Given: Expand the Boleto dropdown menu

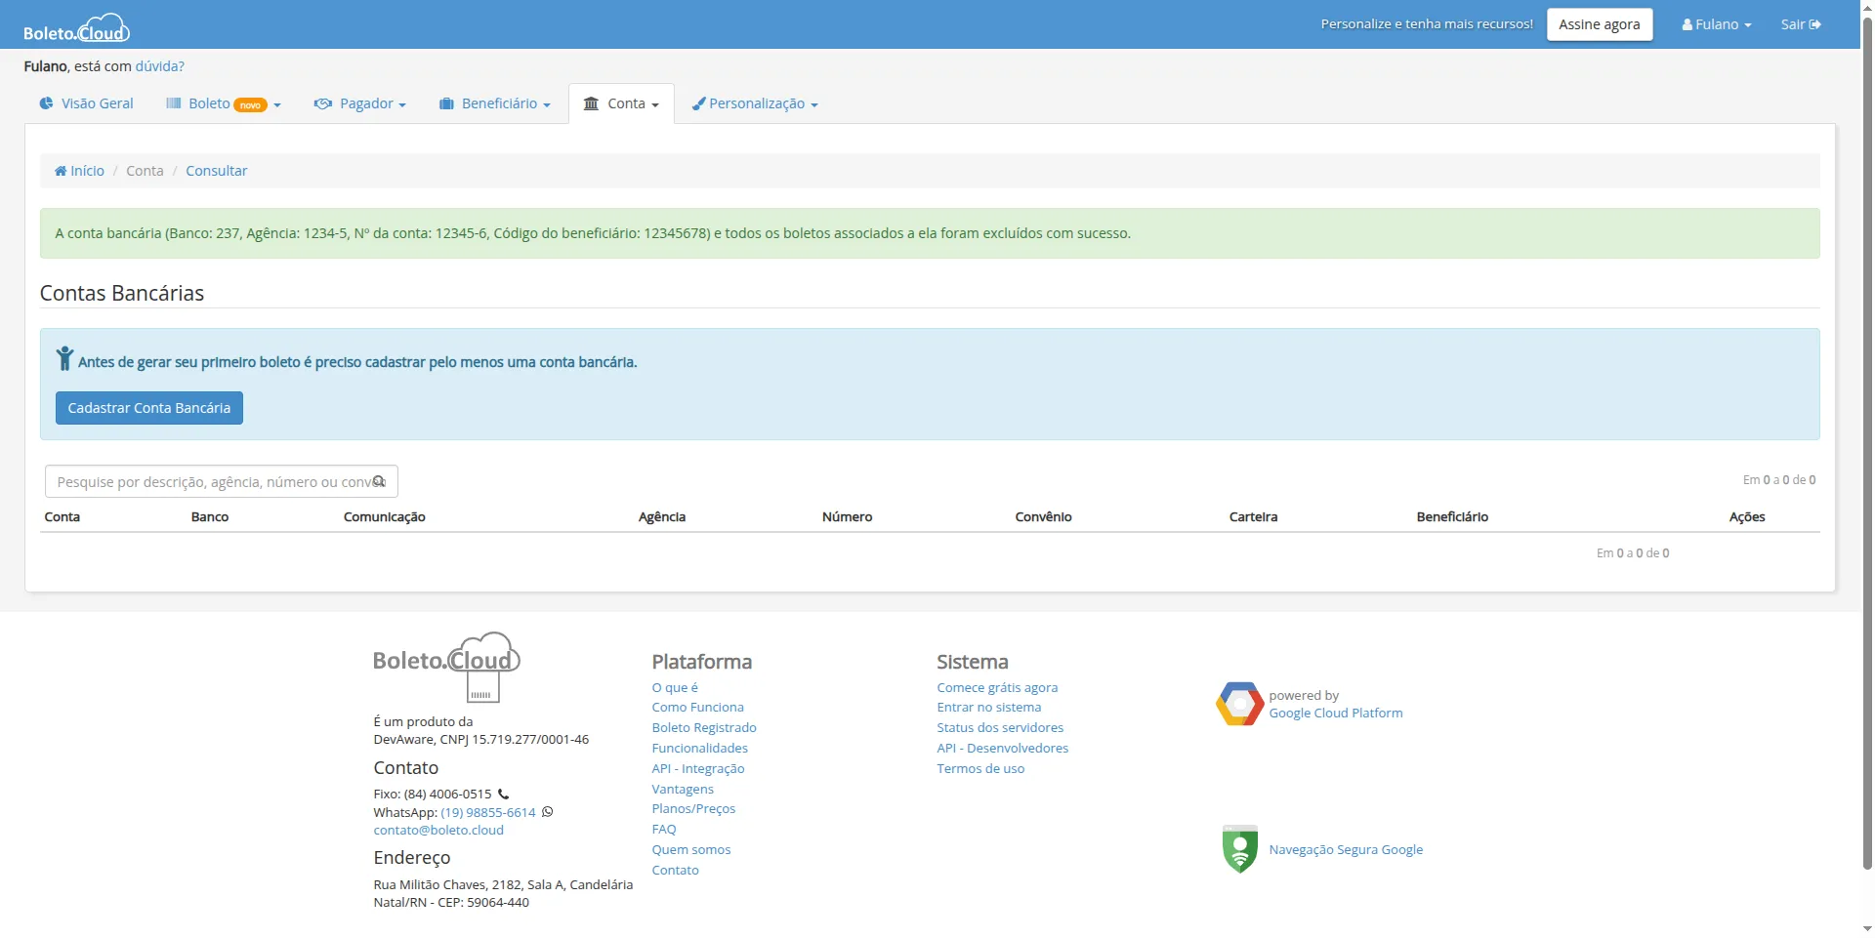Looking at the screenshot, I should [x=224, y=103].
